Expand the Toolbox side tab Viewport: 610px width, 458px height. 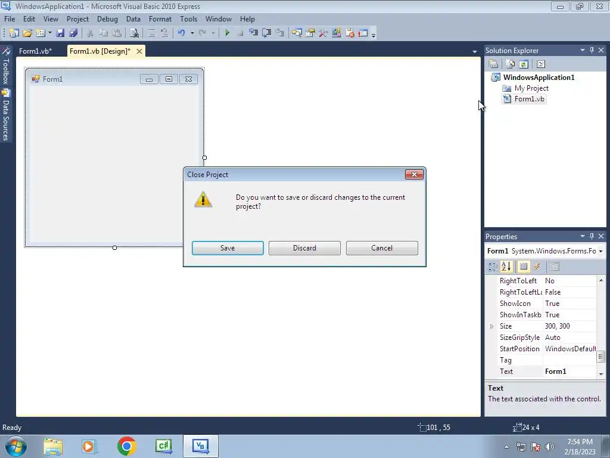(x=6, y=66)
